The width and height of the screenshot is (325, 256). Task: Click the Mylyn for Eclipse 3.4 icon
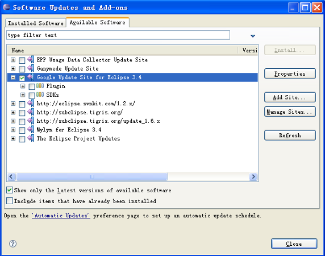31,130
